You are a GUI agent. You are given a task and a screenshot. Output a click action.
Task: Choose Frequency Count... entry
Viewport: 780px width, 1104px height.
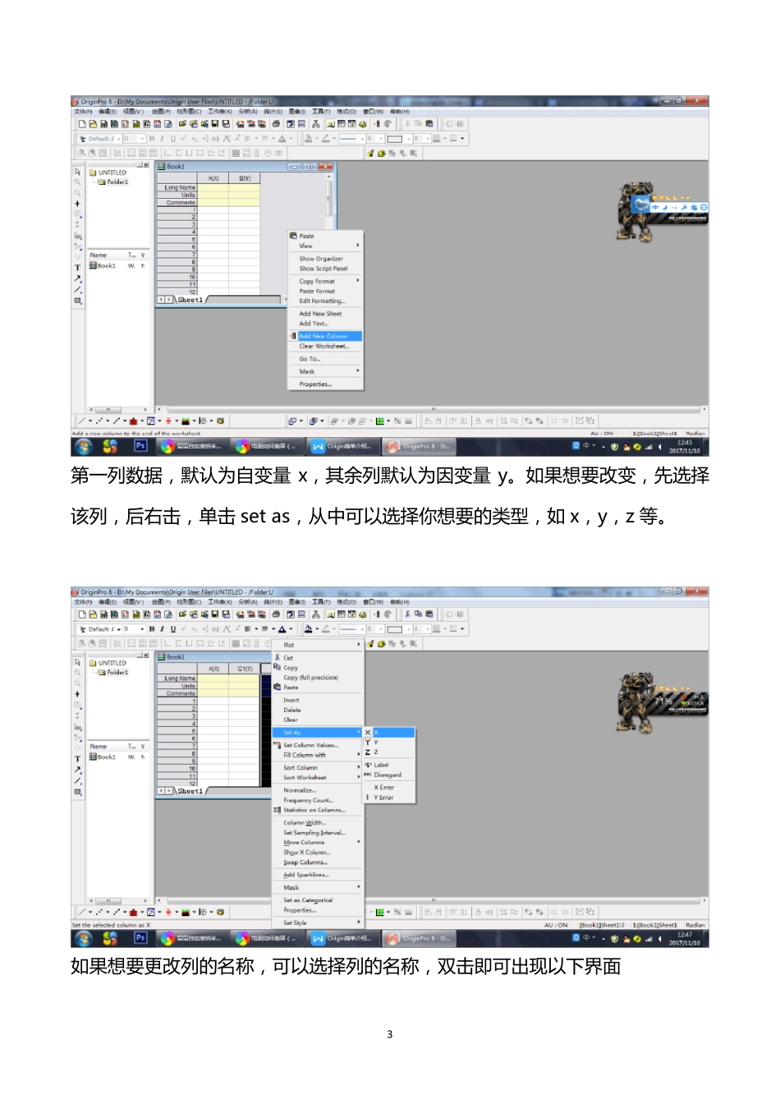(317, 800)
